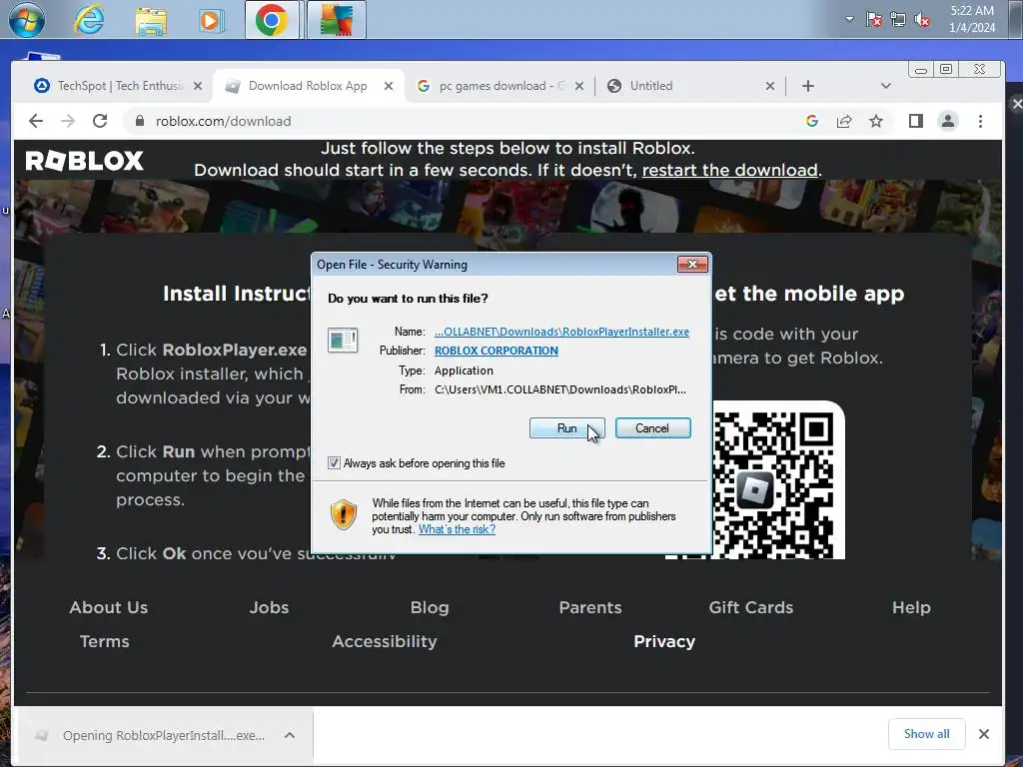This screenshot has height=767, width=1023.
Task: Open a new Chrome tab
Action: coord(807,86)
